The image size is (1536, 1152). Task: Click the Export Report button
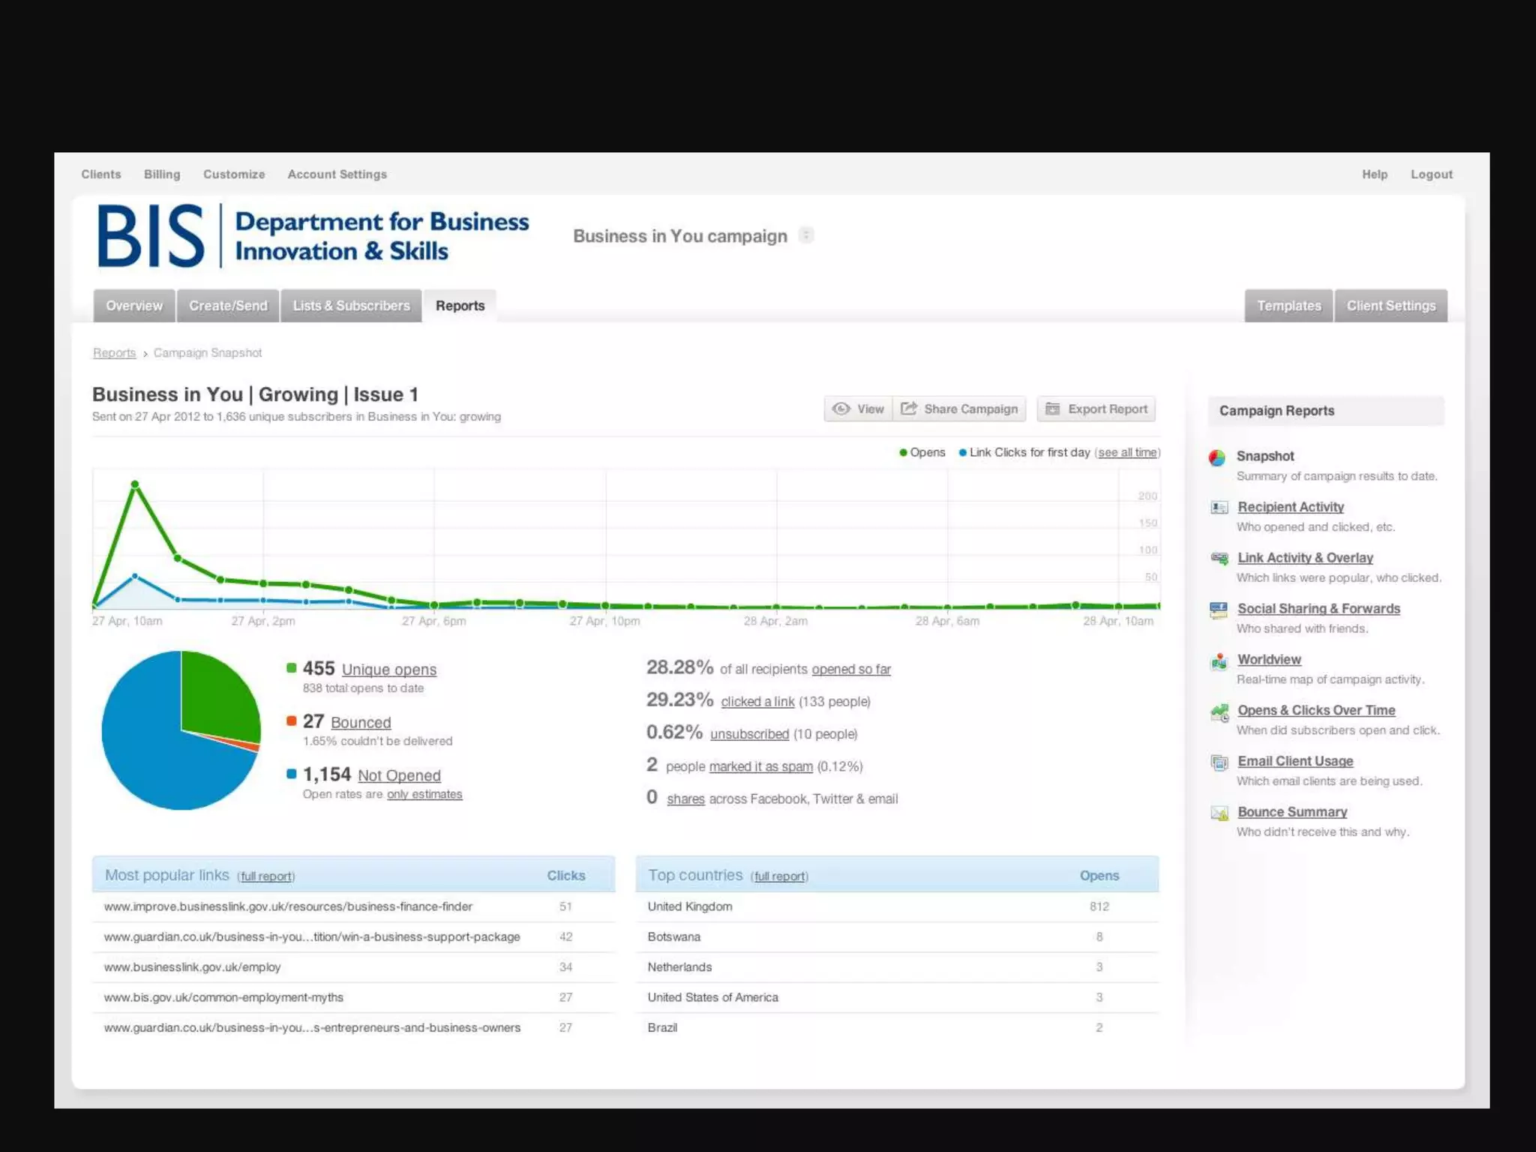point(1096,409)
